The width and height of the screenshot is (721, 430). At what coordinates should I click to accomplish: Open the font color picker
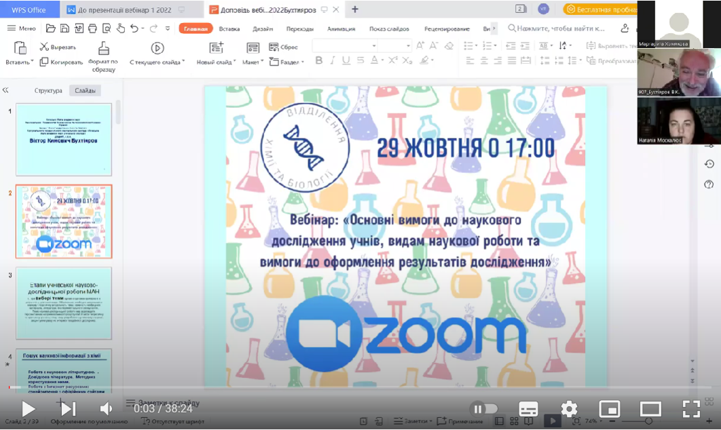click(374, 60)
